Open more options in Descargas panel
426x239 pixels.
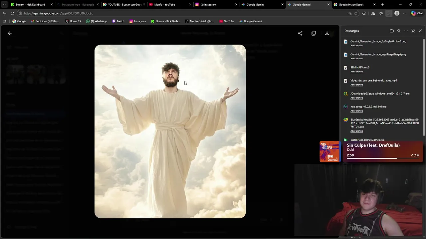406,31
